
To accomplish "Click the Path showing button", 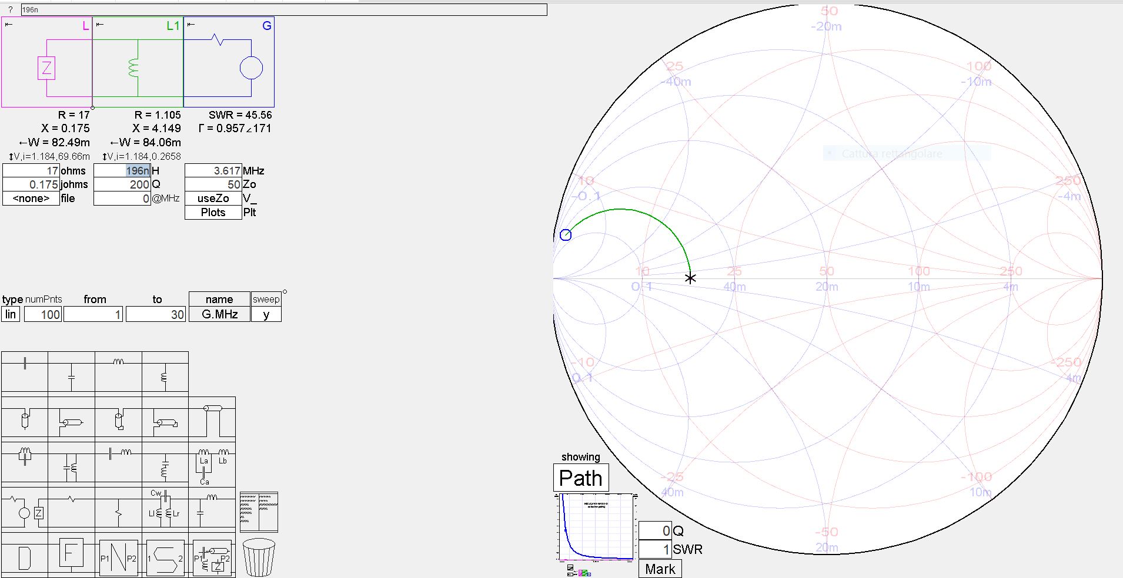I will click(581, 478).
